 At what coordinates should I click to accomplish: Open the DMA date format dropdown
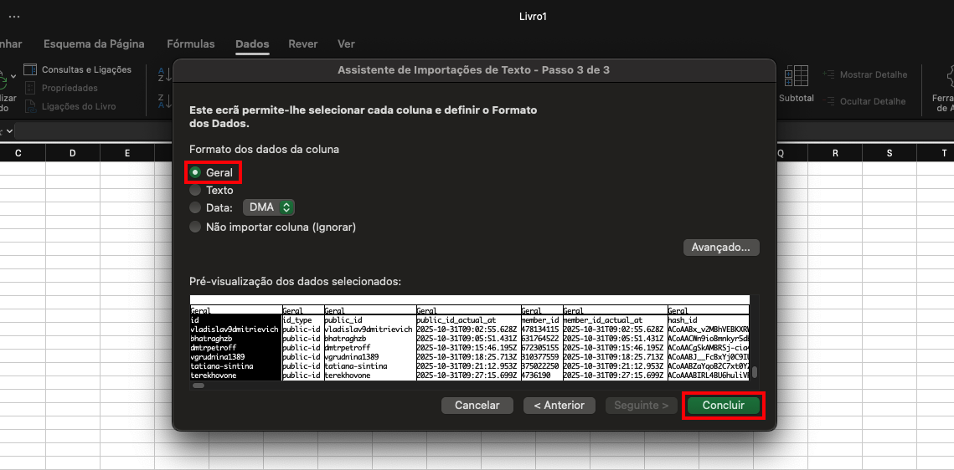[x=269, y=207]
